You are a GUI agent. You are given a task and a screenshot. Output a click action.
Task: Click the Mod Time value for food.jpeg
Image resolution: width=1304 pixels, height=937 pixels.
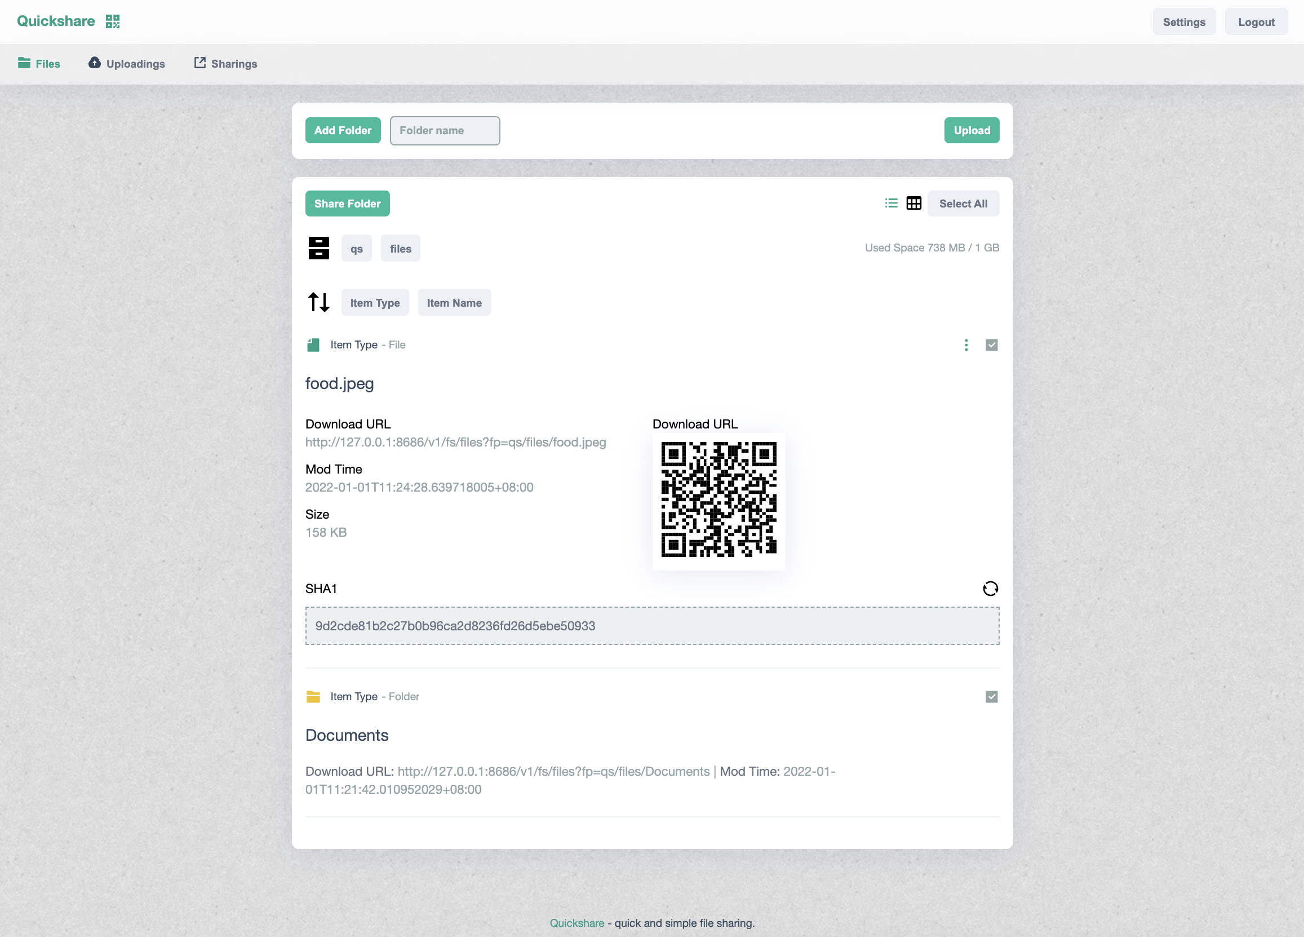[419, 487]
